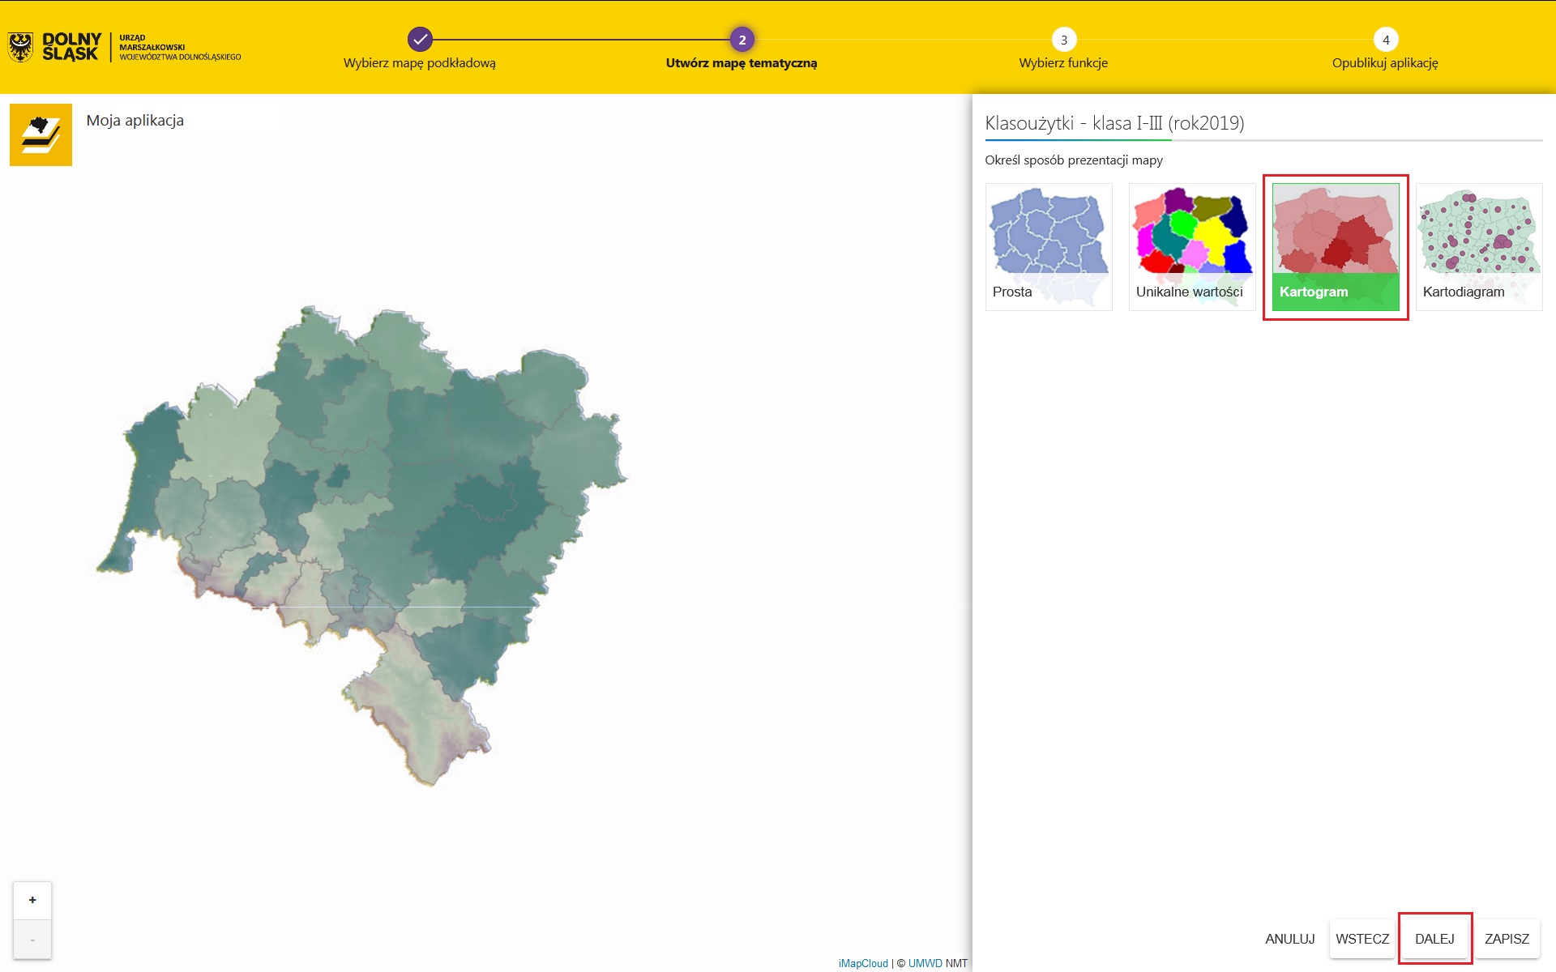The width and height of the screenshot is (1556, 972).
Task: Click ZAPISZ to save
Action: coord(1507,939)
